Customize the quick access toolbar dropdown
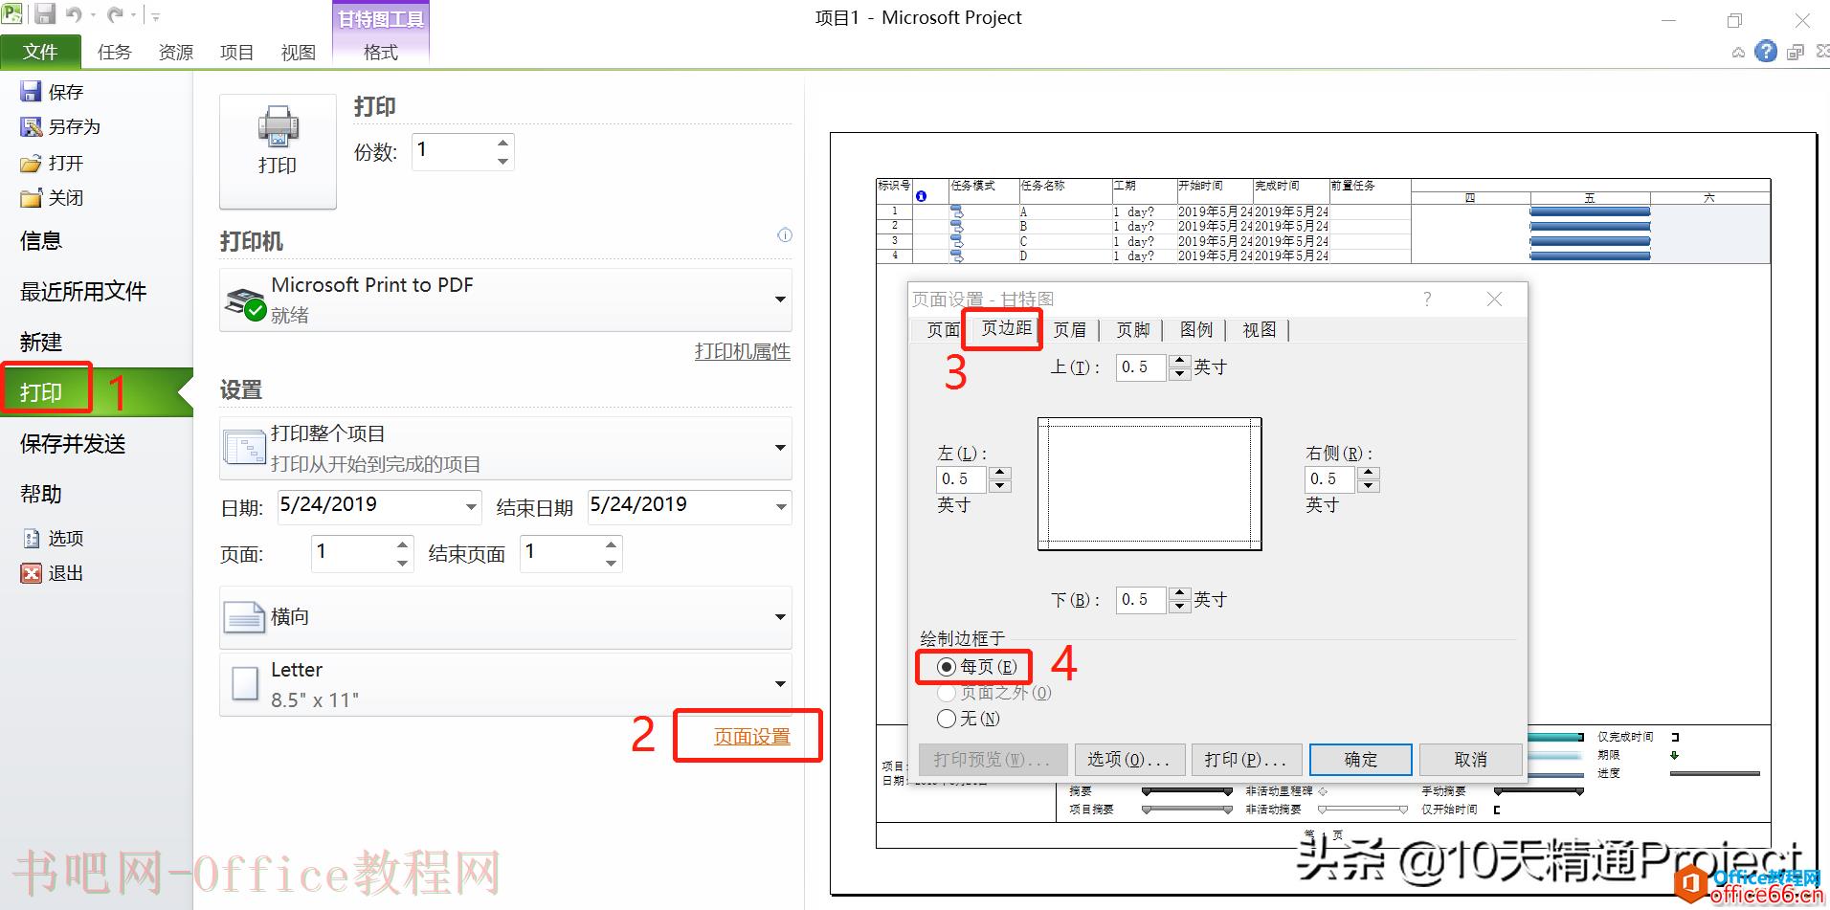This screenshot has width=1830, height=910. [x=156, y=16]
